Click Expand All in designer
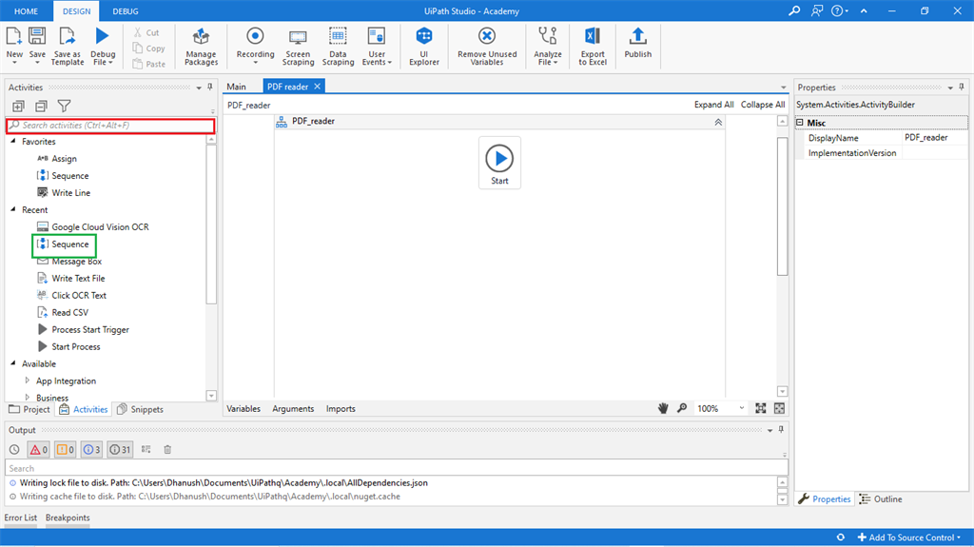Image resolution: width=974 pixels, height=547 pixels. (x=713, y=105)
